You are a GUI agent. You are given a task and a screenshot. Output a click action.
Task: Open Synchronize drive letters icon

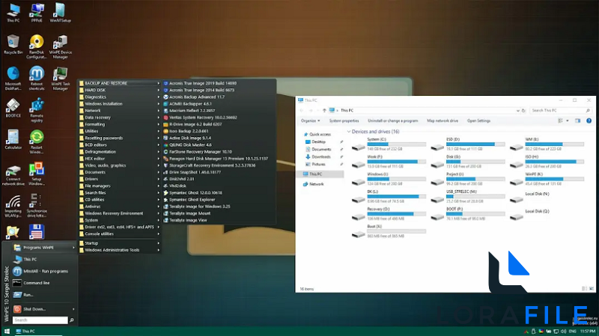point(37,206)
